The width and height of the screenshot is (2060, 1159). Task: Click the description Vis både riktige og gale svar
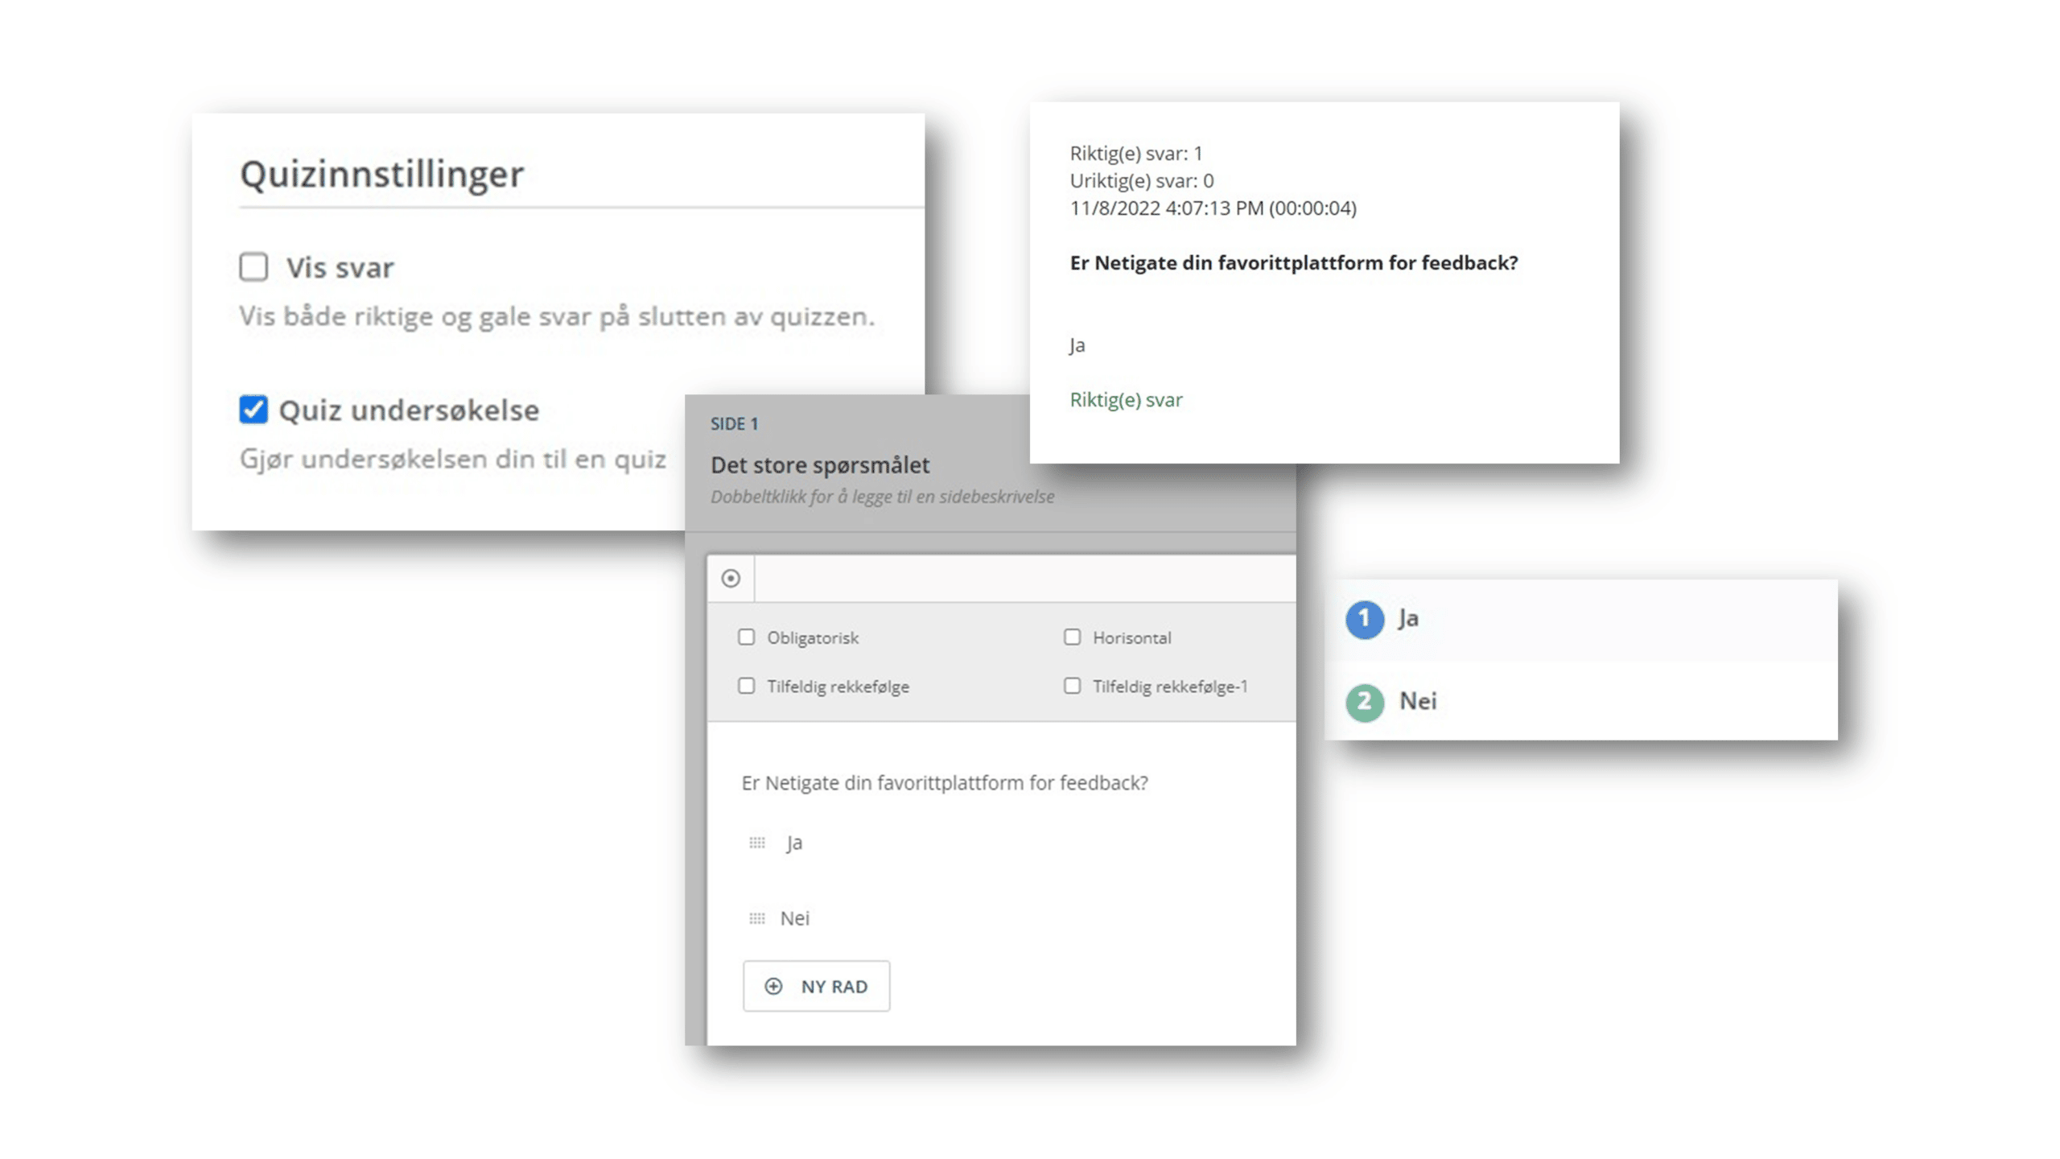click(557, 316)
